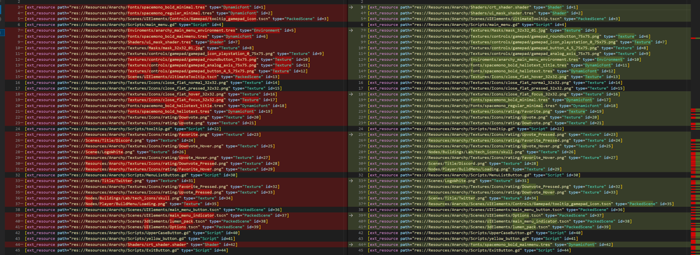Screen dimensions: 700x255
Task: Select the anarchy_main_menu_environment.tres line with id=5
Action: coord(160,30)
